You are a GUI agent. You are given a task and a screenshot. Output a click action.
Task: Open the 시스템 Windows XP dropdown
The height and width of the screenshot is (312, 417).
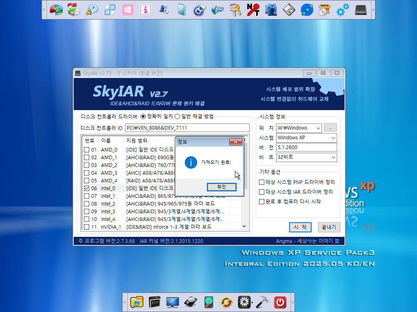point(306,138)
